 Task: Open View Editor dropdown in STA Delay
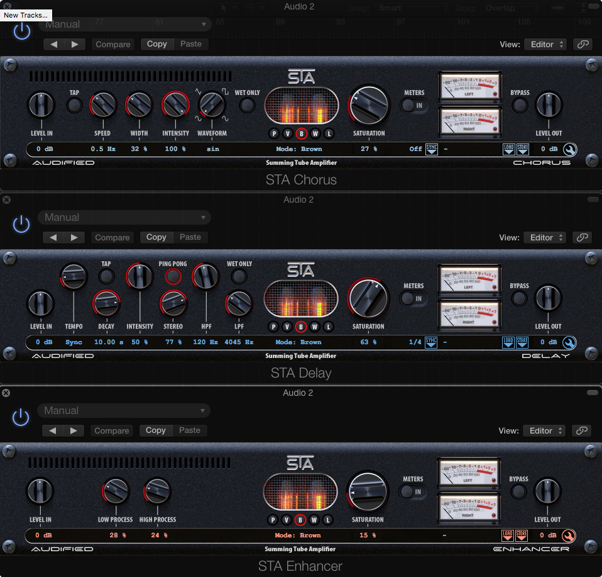click(x=545, y=238)
